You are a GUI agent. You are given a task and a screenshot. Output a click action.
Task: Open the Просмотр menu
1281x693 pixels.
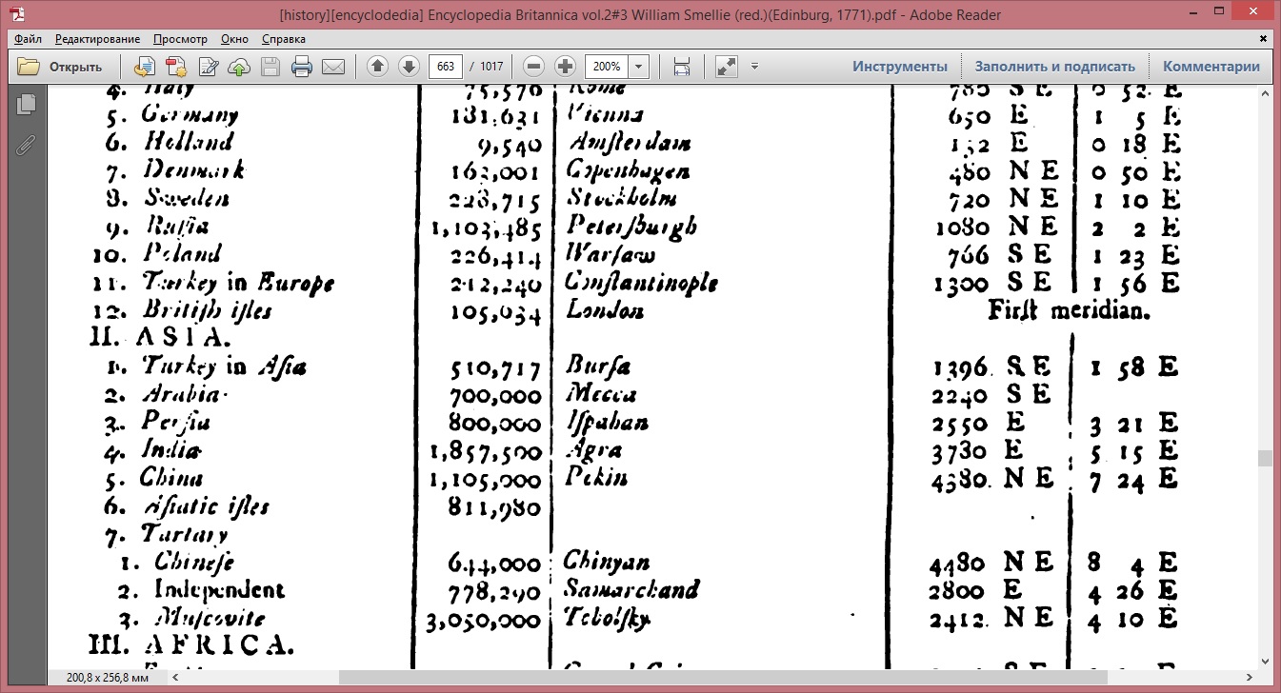tap(180, 39)
